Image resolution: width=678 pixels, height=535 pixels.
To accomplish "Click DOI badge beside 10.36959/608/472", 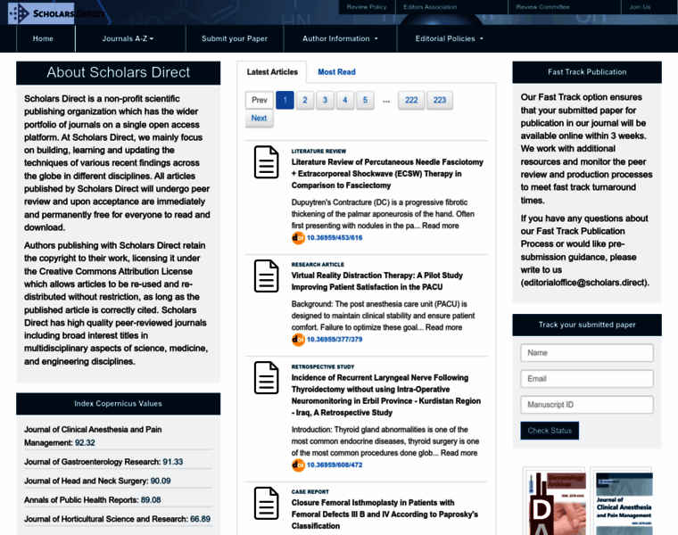I will pos(298,465).
